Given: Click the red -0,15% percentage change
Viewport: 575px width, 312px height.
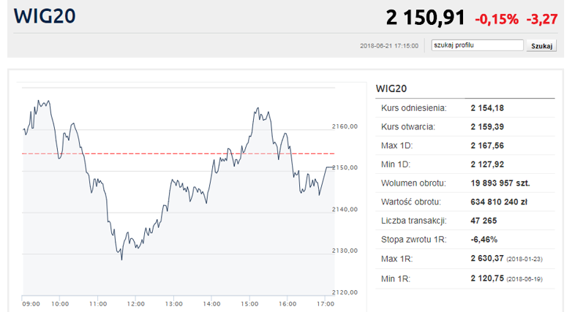Looking at the screenshot, I should (x=497, y=18).
